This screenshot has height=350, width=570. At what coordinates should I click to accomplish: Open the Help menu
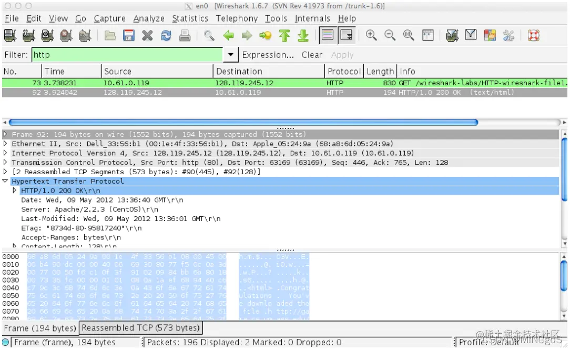[347, 18]
